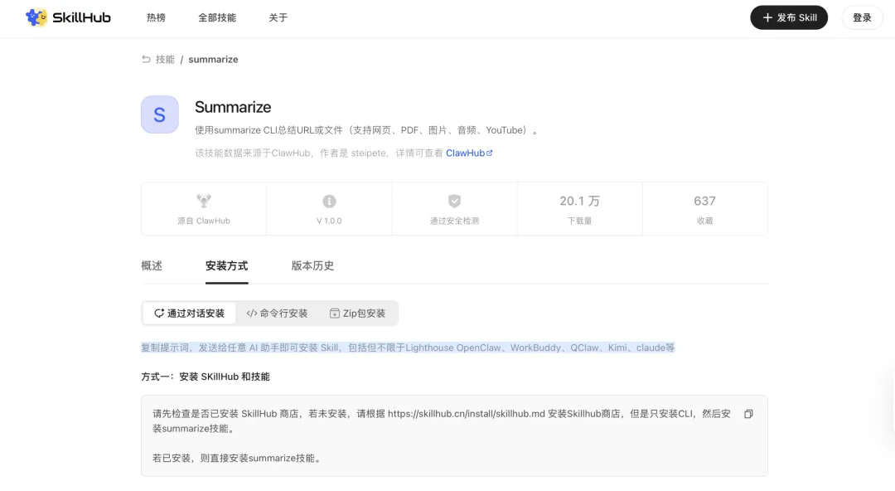The height and width of the screenshot is (491, 895).
Task: Copy the install prompt with copy icon
Action: pyautogui.click(x=748, y=414)
